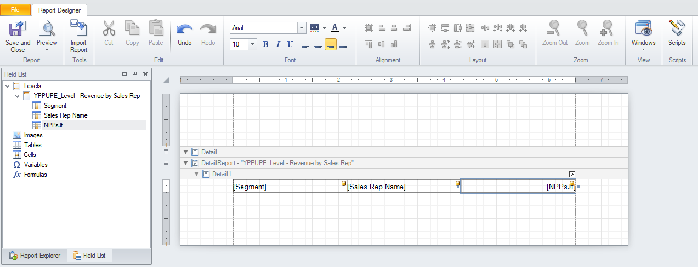Set text alignment to center
The height and width of the screenshot is (267, 698).
[x=318, y=44]
